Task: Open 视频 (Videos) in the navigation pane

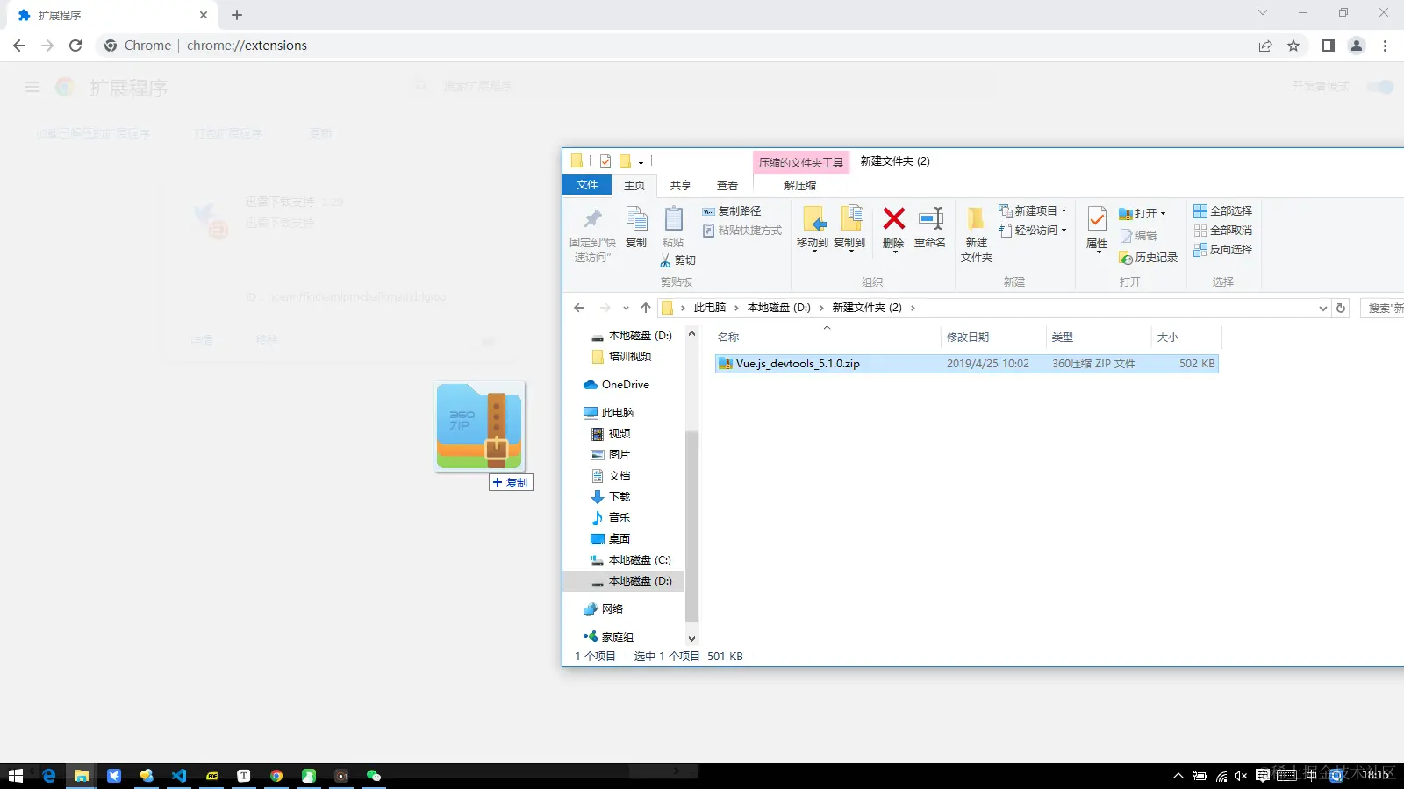Action: 611,434
